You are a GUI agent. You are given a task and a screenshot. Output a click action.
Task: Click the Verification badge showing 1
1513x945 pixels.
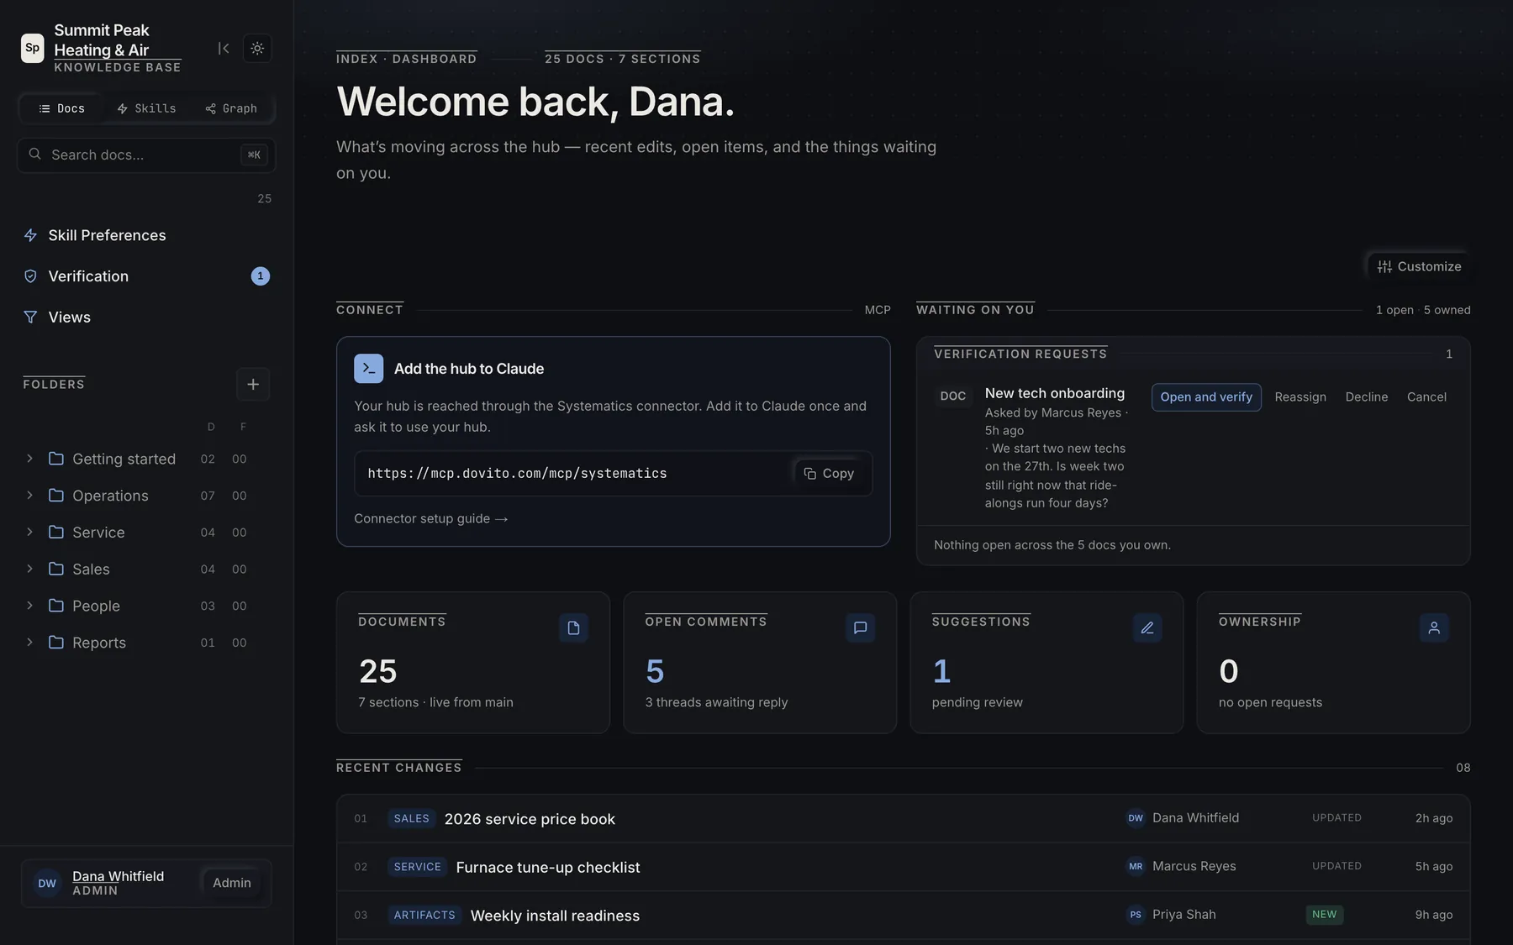(261, 276)
